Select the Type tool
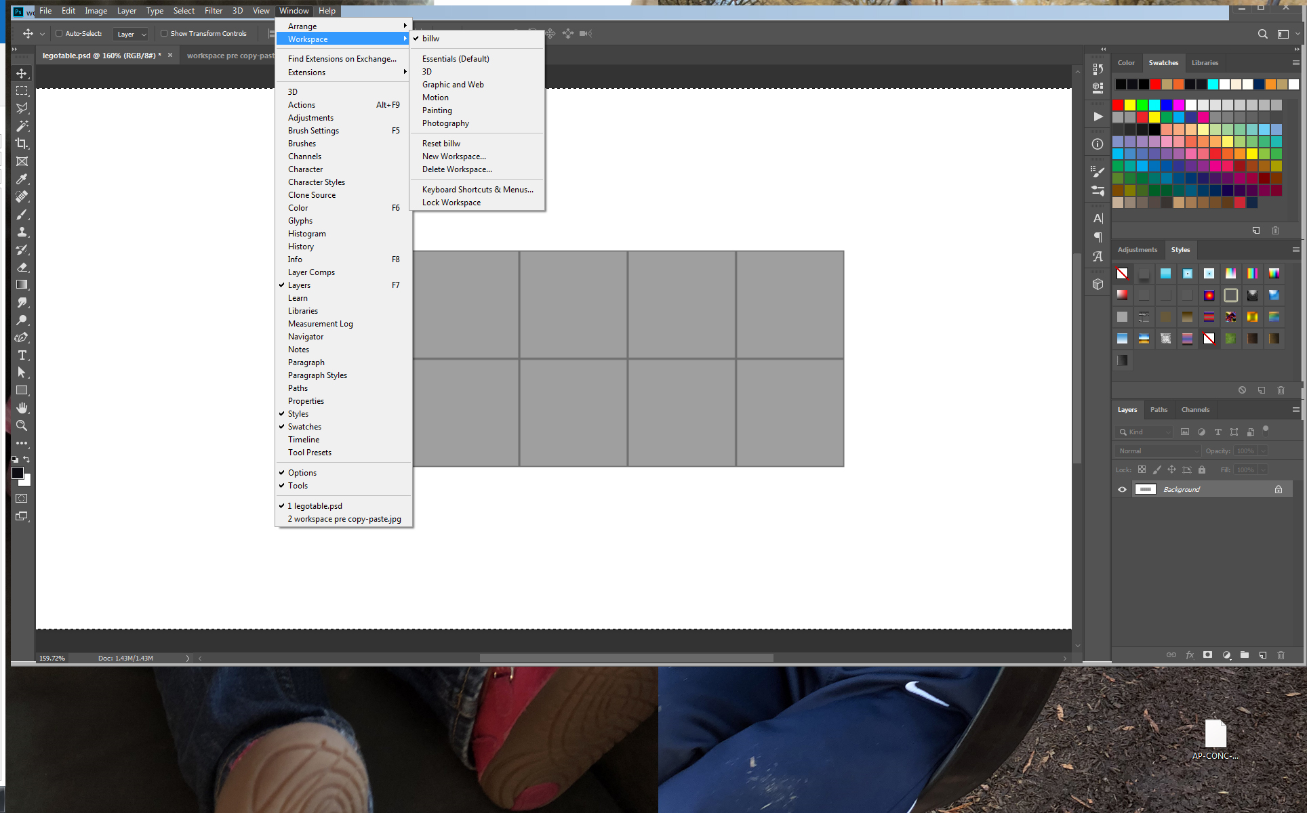This screenshot has width=1307, height=813. point(22,355)
